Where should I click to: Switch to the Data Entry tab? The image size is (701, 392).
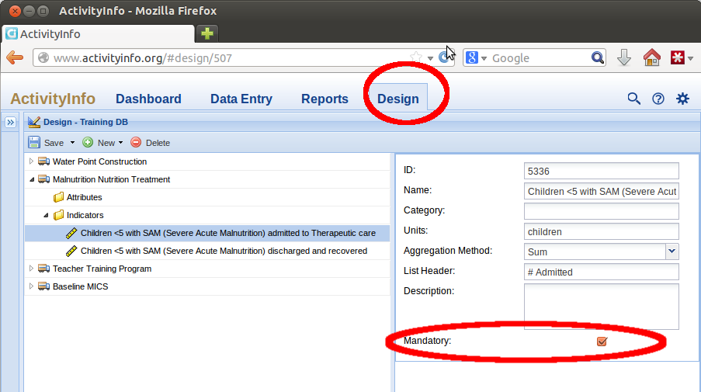pos(241,99)
